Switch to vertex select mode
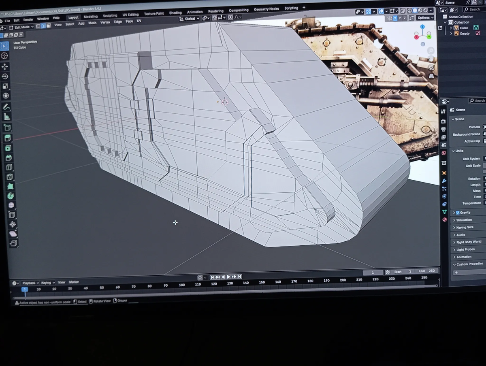This screenshot has width=486, height=366. pyautogui.click(x=38, y=26)
